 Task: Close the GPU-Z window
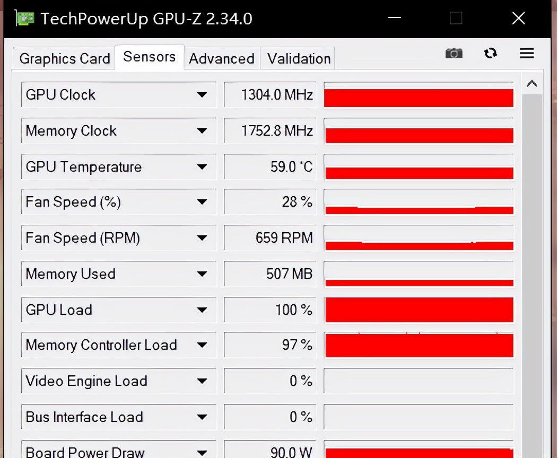point(519,18)
